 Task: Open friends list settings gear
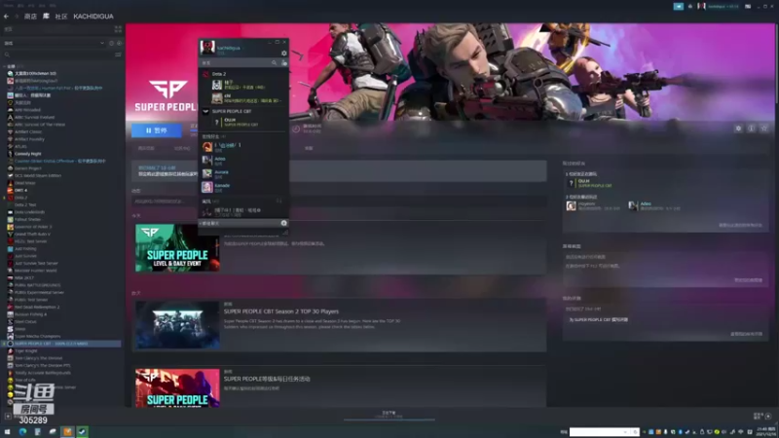point(283,54)
